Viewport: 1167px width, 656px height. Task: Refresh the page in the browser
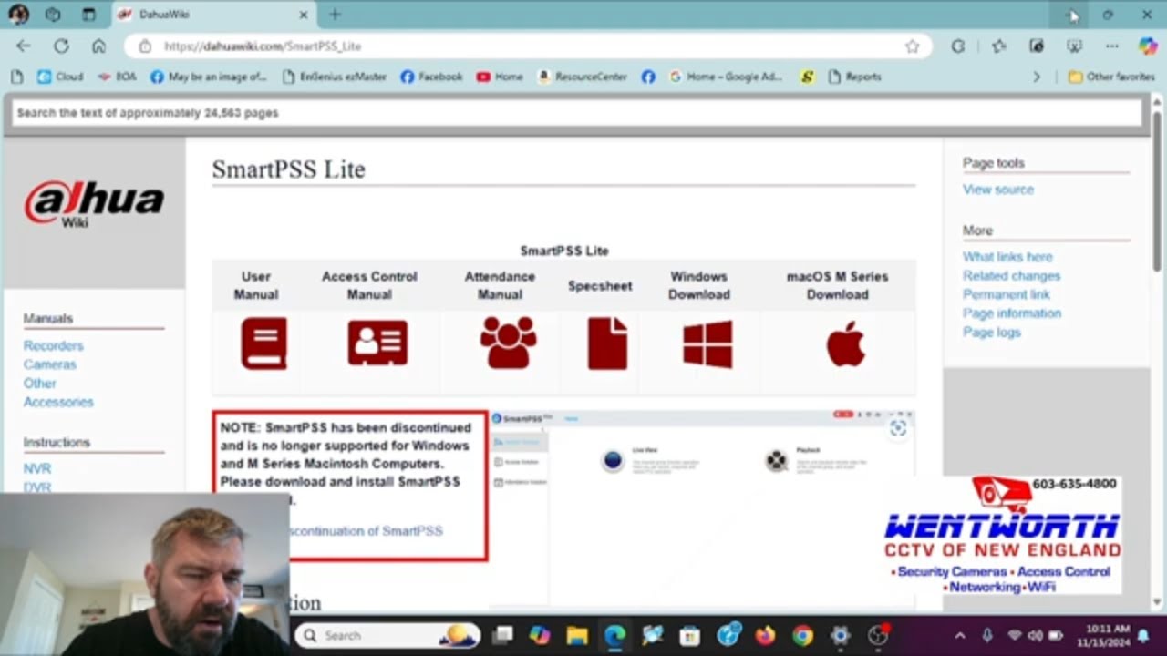[x=61, y=46]
